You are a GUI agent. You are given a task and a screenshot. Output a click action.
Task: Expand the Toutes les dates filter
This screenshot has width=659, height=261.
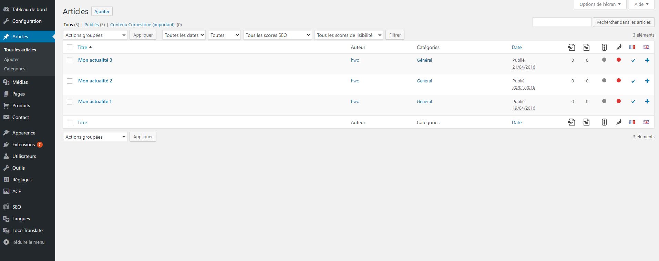pyautogui.click(x=184, y=35)
